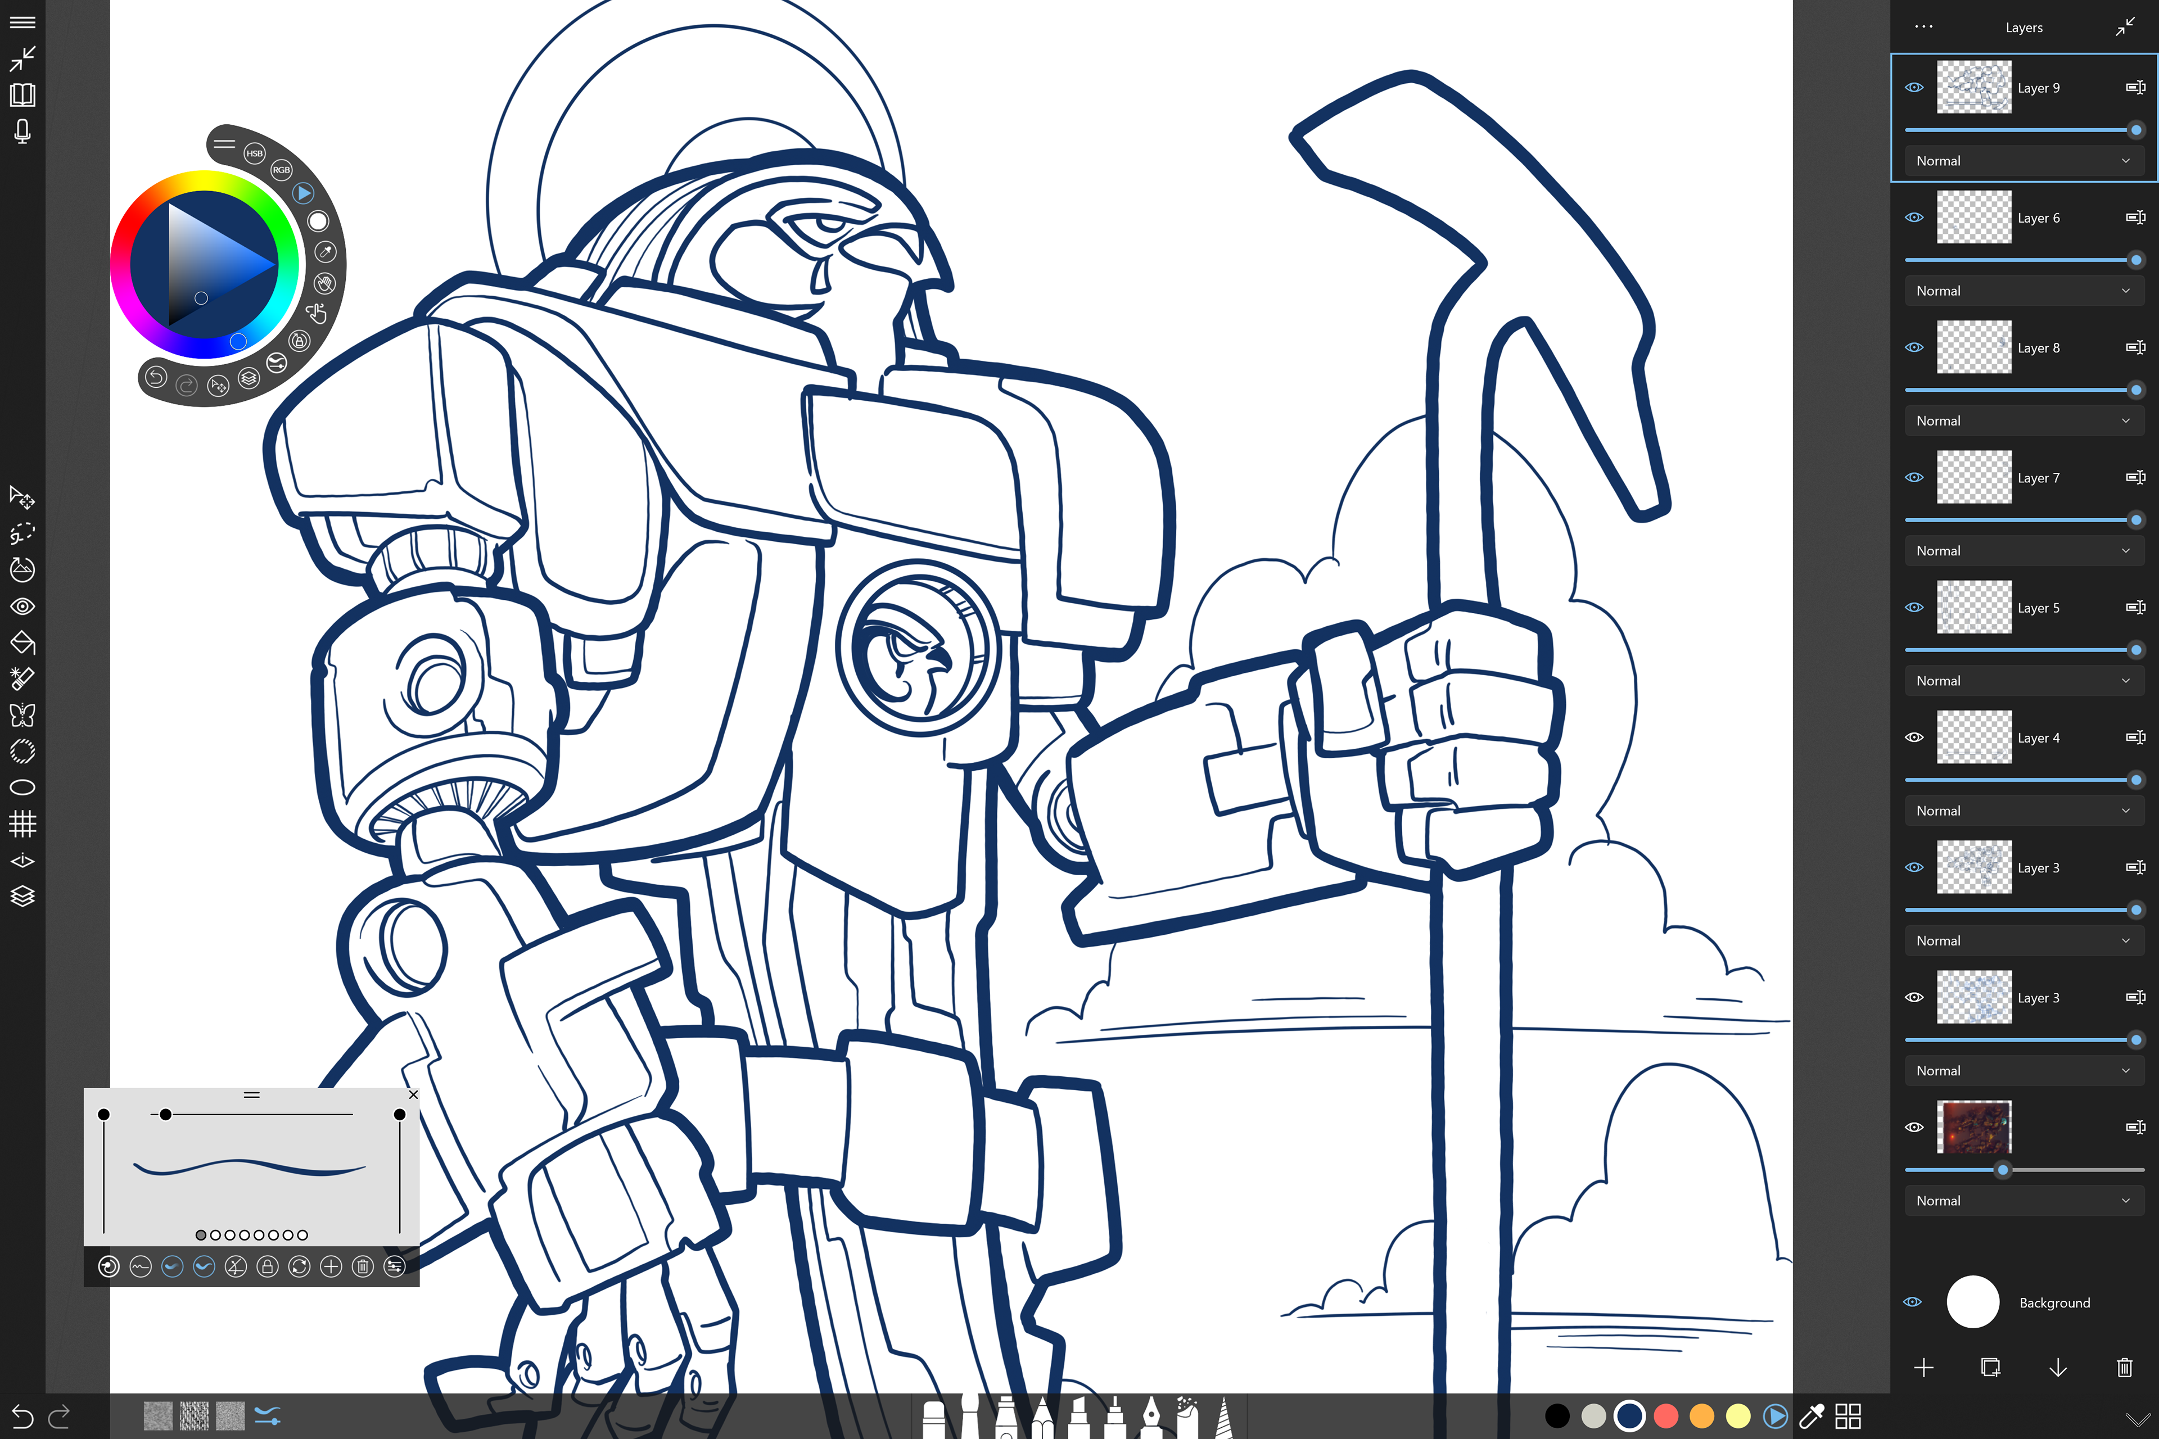
Task: Undo using the bottom-left arrow
Action: click(x=22, y=1416)
